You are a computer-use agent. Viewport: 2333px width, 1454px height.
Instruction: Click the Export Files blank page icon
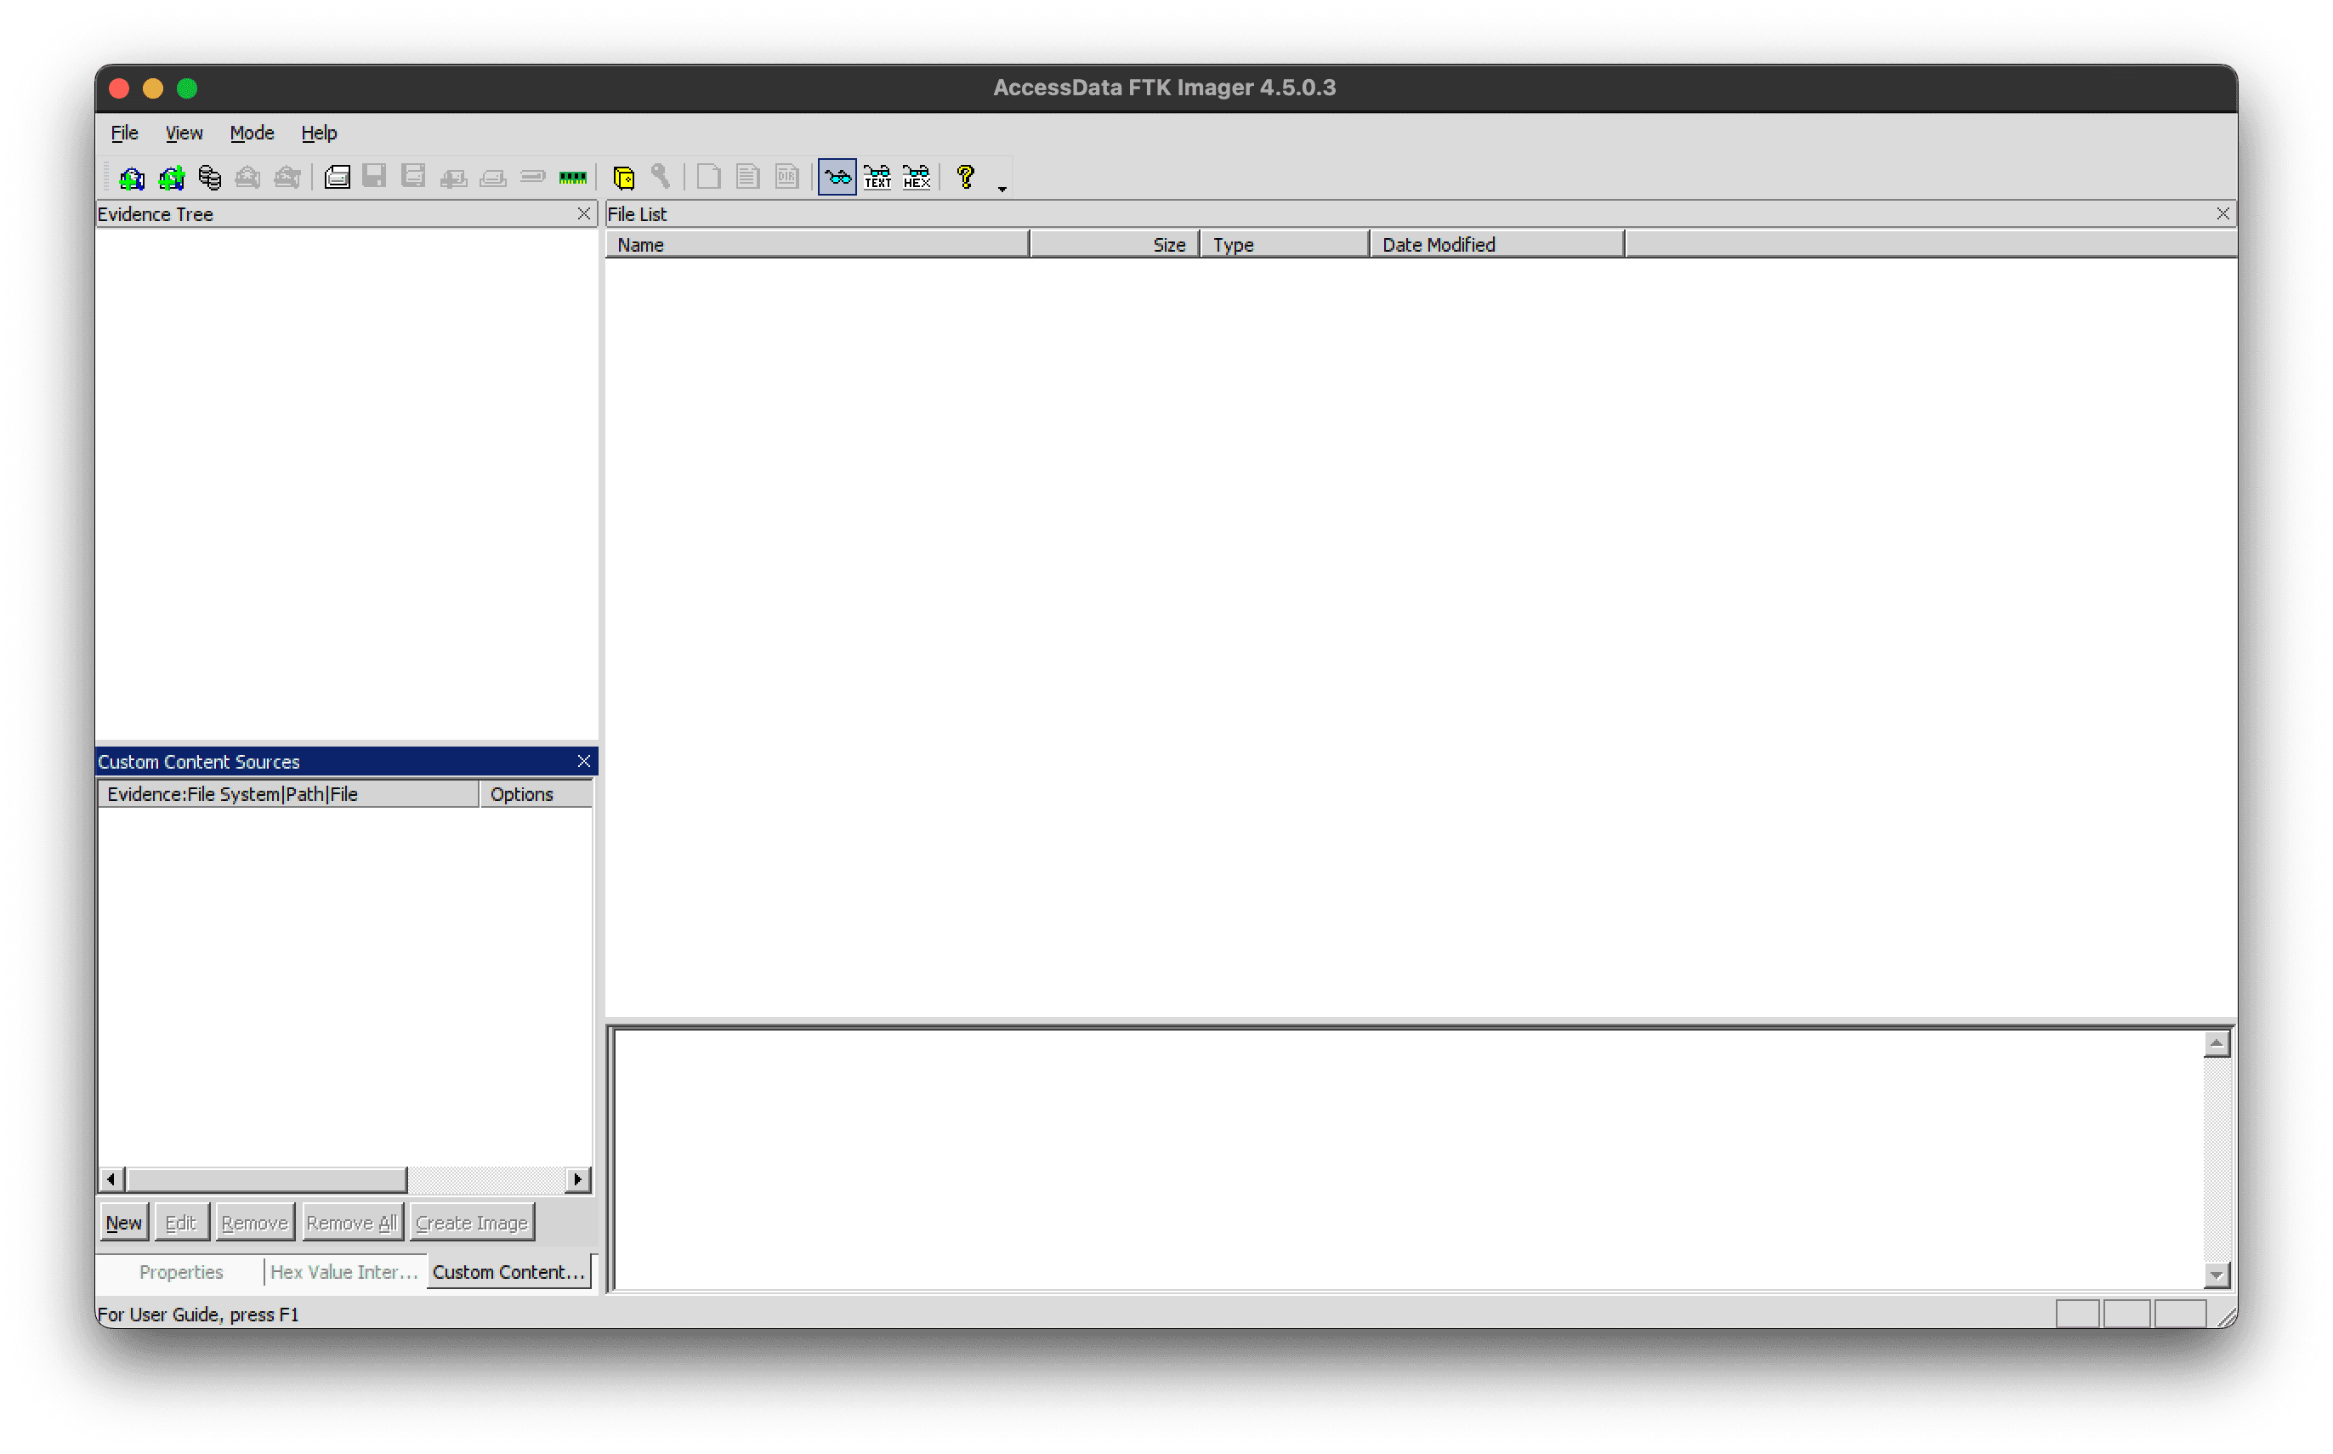709,177
